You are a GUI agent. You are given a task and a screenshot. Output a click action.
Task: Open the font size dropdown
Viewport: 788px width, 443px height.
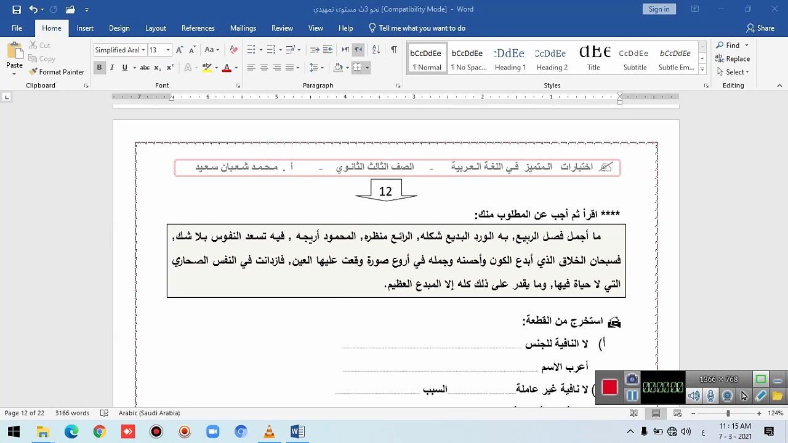point(168,50)
